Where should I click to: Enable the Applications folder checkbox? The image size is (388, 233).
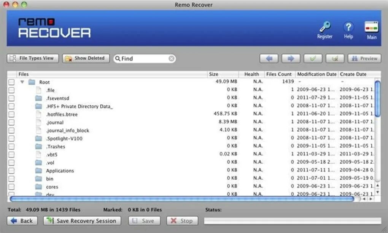click(x=11, y=171)
